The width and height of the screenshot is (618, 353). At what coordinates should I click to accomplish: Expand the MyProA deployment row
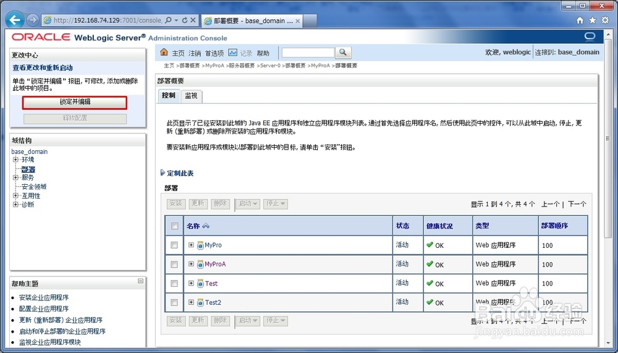(x=191, y=264)
